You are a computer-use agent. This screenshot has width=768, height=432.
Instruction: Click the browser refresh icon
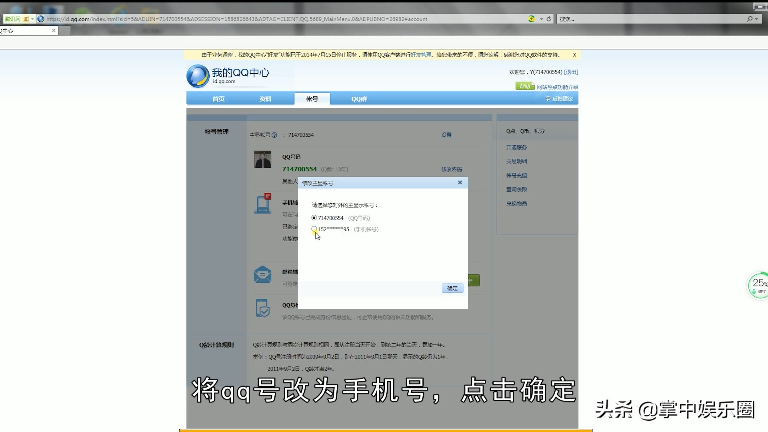tap(549, 19)
